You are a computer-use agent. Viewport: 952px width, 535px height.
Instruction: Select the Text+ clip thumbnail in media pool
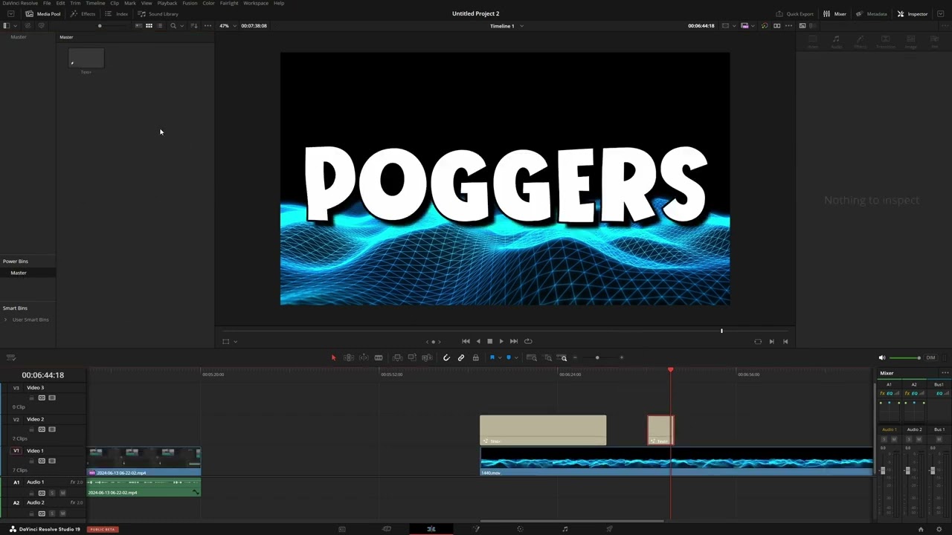(x=86, y=58)
